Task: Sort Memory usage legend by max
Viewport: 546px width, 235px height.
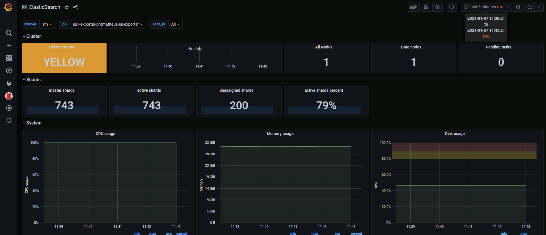Action: pos(315,234)
